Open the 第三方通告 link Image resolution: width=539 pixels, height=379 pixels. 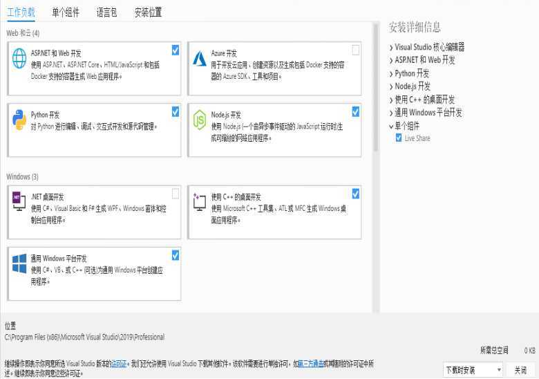point(311,364)
